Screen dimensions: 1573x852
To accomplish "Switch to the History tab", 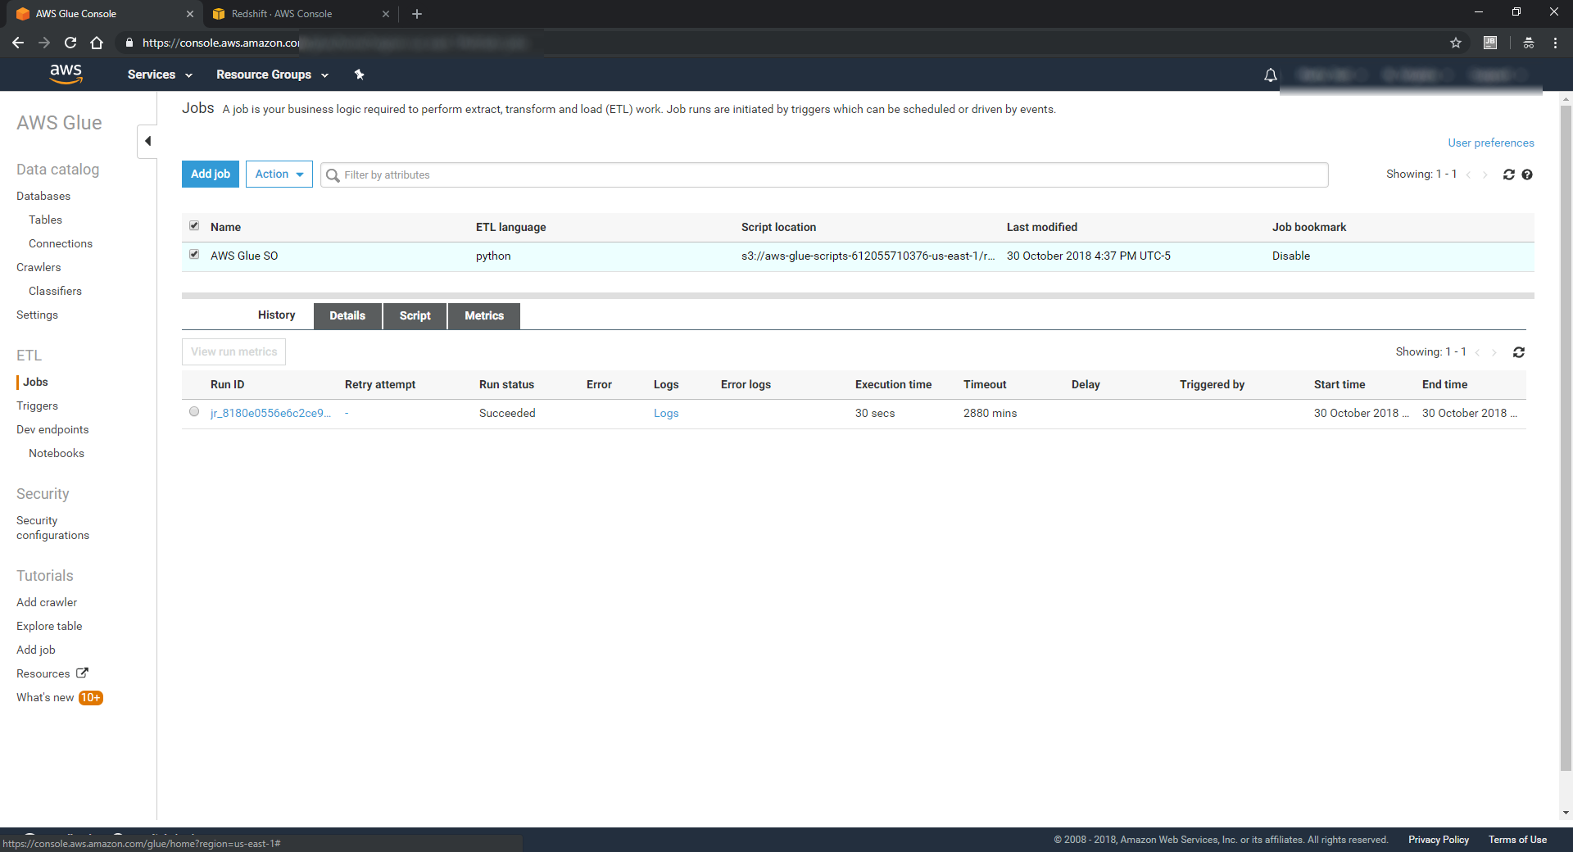I will [276, 315].
